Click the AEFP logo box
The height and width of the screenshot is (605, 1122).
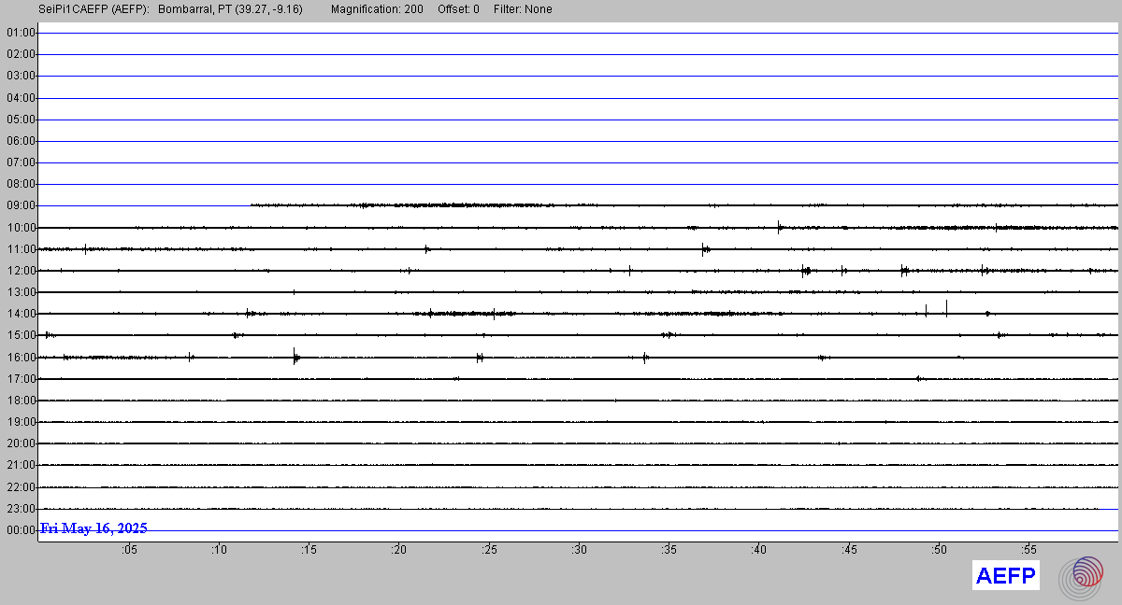[1005, 576]
